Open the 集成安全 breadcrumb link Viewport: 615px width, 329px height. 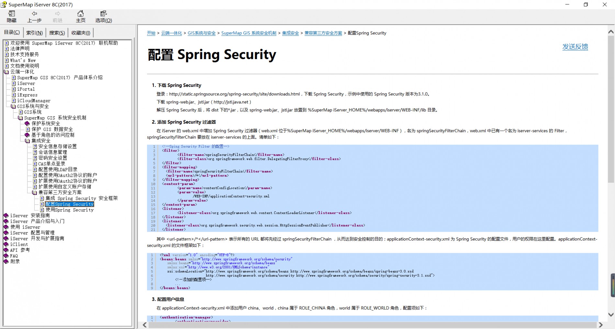click(x=290, y=33)
